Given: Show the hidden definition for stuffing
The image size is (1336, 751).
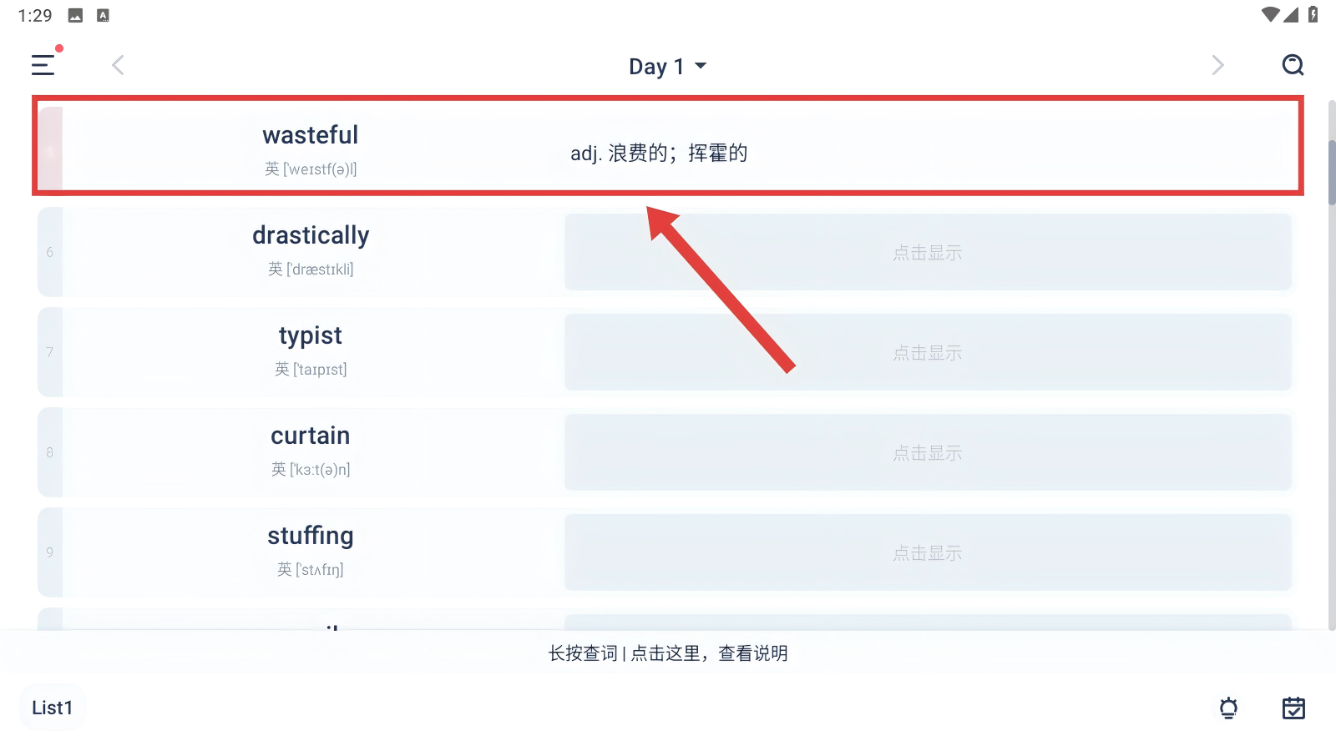Looking at the screenshot, I should pos(927,552).
